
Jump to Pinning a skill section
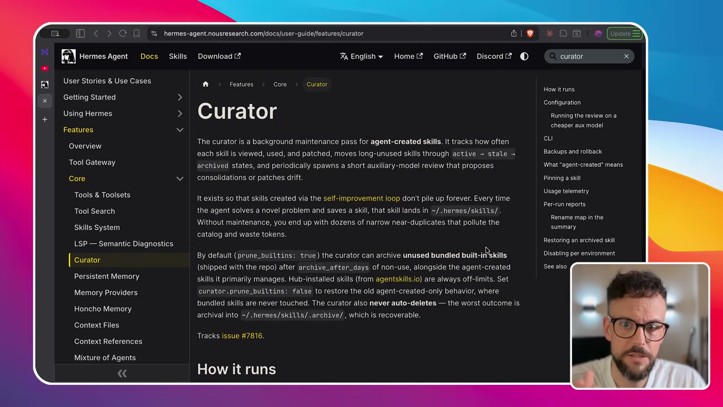point(562,178)
